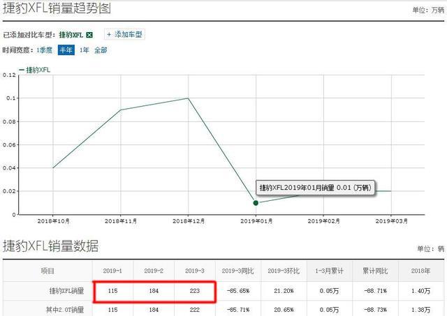
Task: Click the 0.12 y-axis label
Action: [9, 75]
